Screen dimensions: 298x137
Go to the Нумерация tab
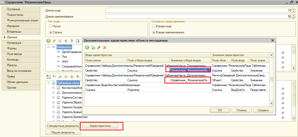tap(21, 43)
